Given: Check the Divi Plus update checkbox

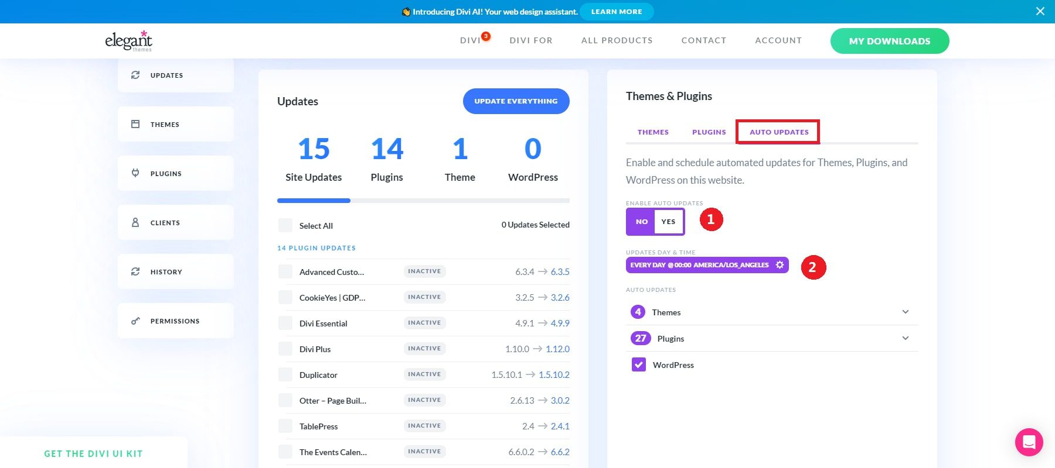Looking at the screenshot, I should [x=285, y=349].
